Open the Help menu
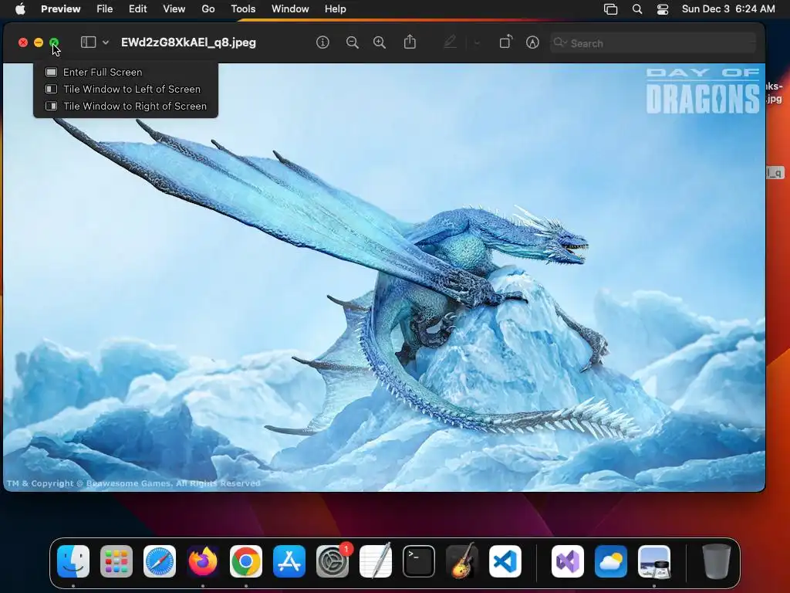This screenshot has height=593, width=790. pos(335,9)
